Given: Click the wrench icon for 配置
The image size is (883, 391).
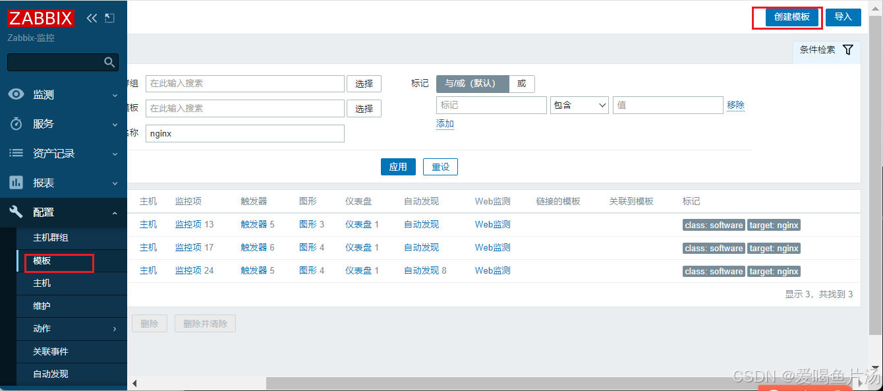Looking at the screenshot, I should pos(16,212).
